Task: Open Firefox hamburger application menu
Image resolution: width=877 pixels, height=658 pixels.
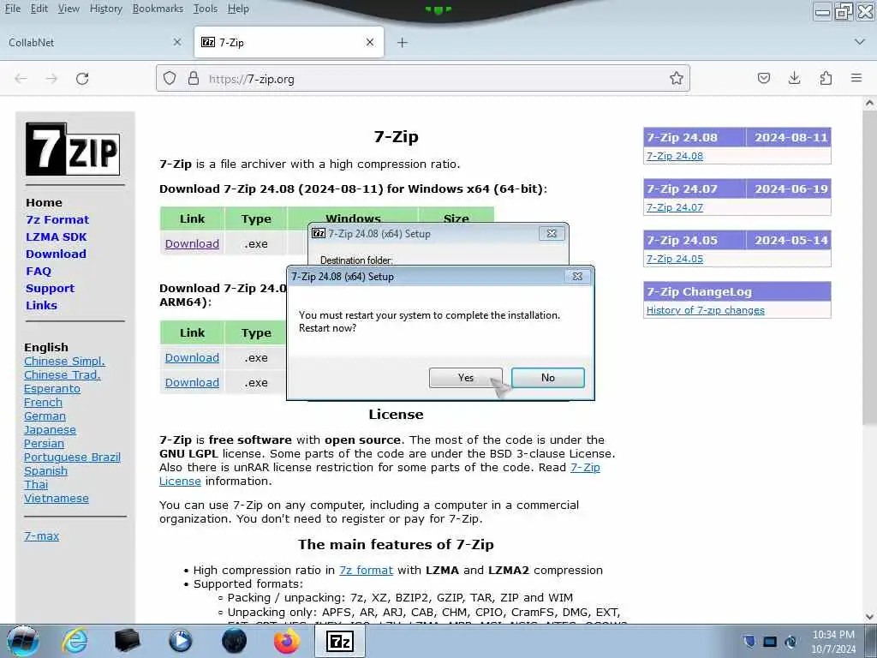Action: pyautogui.click(x=856, y=78)
